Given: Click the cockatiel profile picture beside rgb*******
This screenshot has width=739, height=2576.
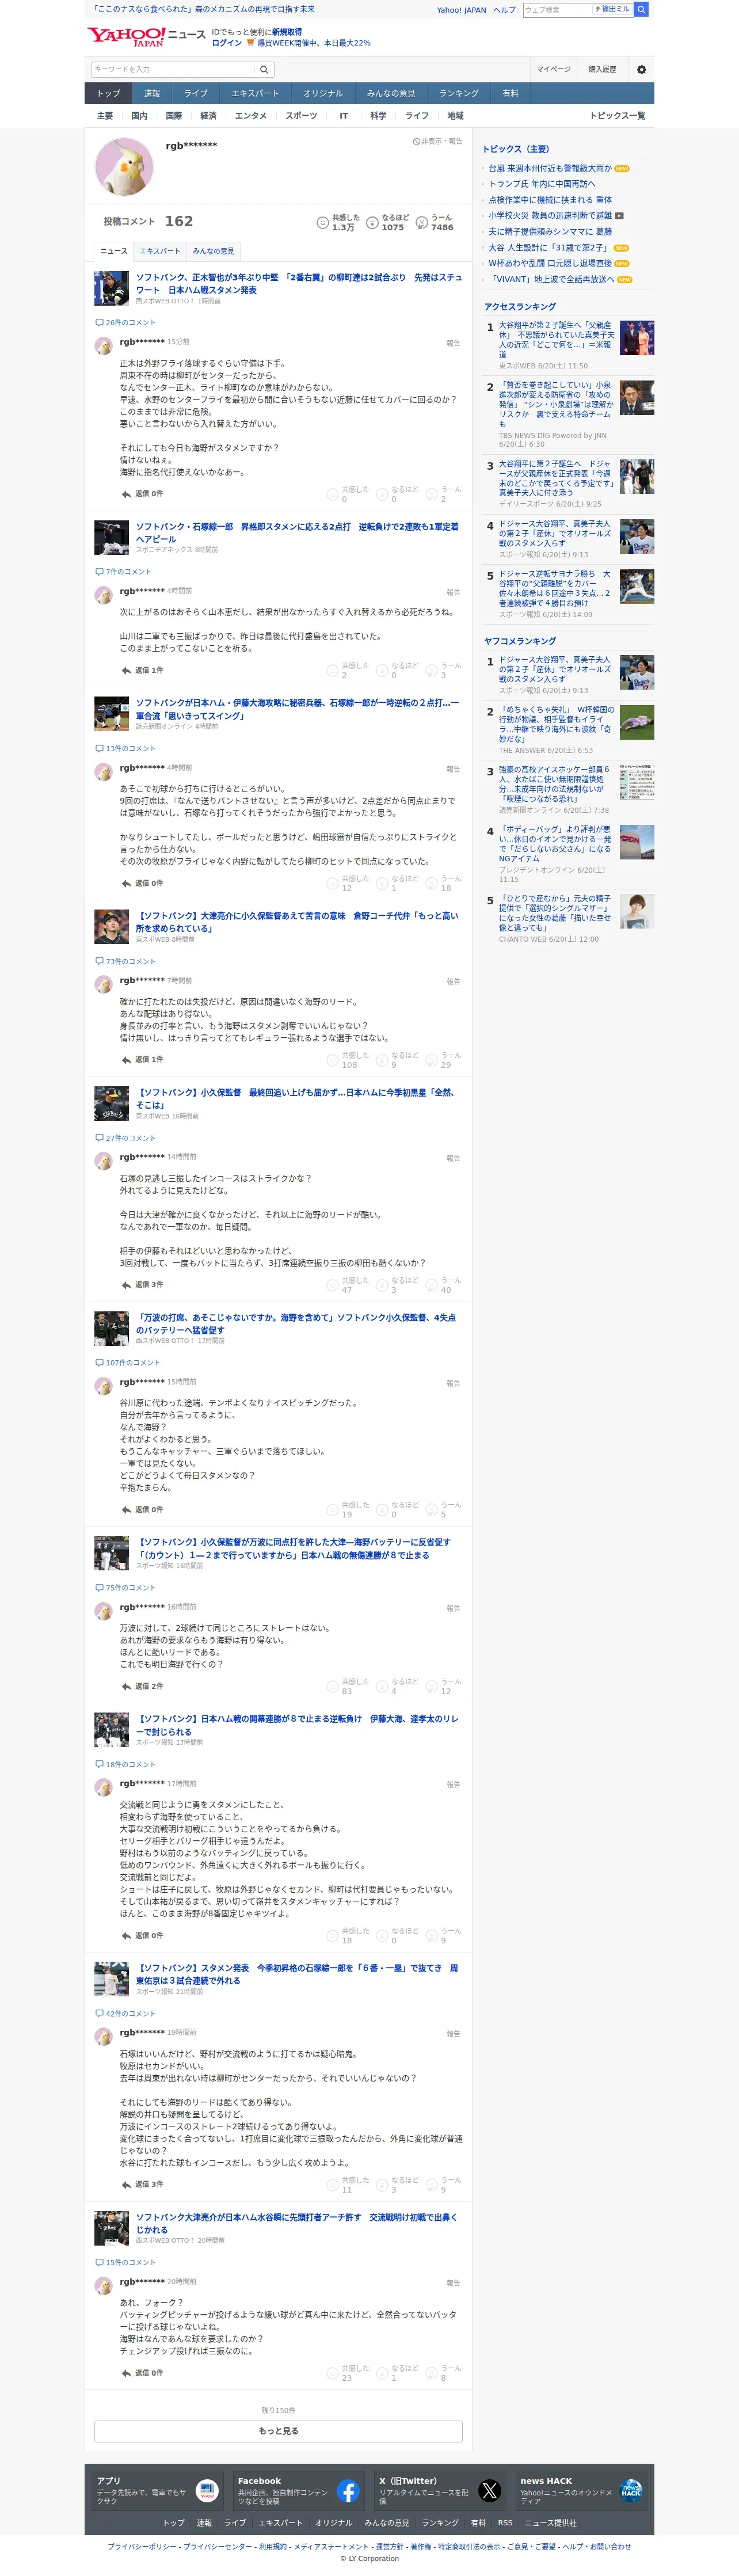Looking at the screenshot, I should (x=124, y=166).
